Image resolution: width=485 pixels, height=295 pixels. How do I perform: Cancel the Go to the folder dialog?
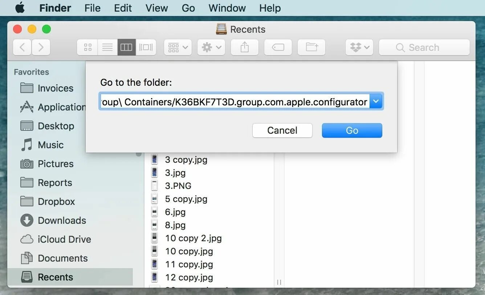coord(282,130)
